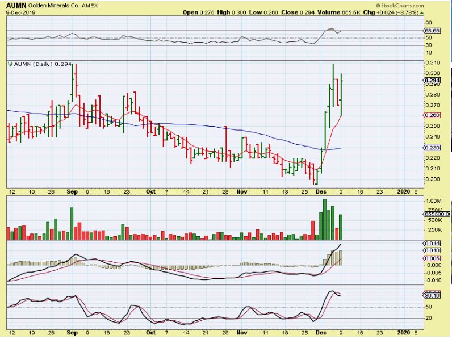Click the 0.200 price axis label
The height and width of the screenshot is (339, 452).
point(433,179)
